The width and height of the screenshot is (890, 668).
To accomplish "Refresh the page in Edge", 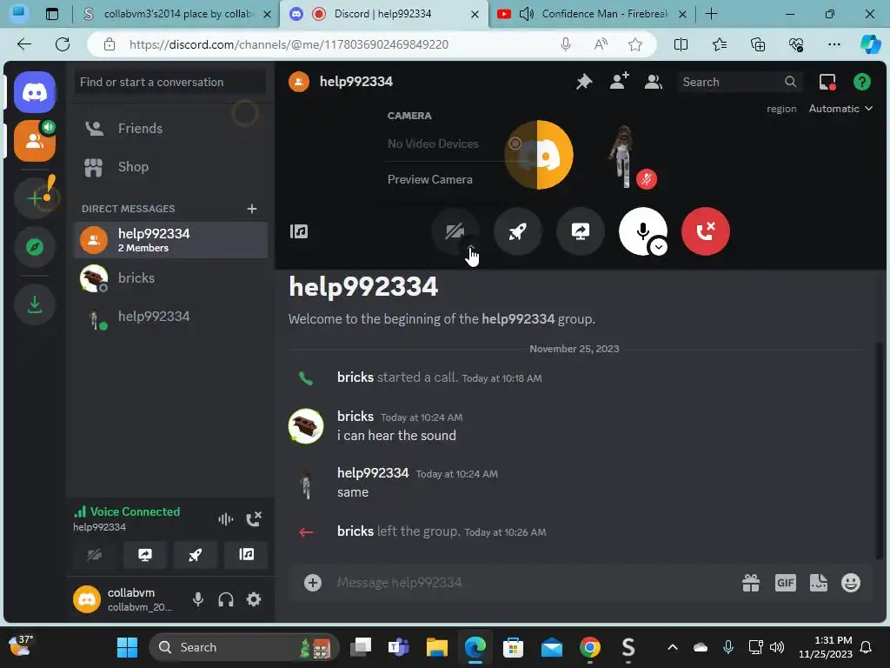I will [63, 44].
